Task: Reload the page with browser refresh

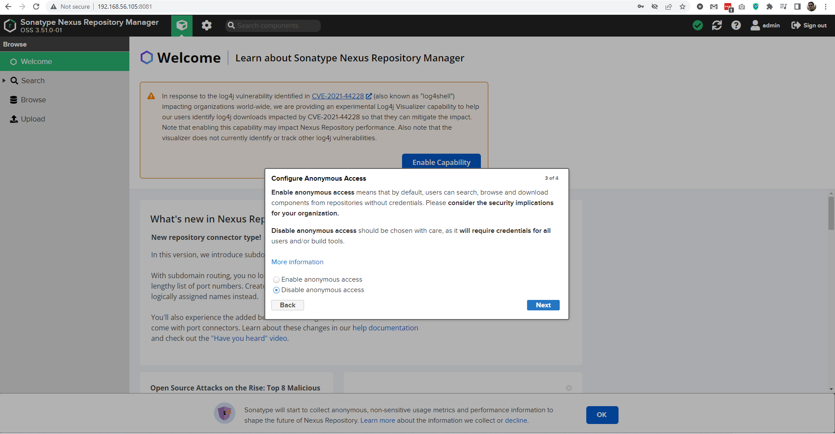Action: point(36,7)
